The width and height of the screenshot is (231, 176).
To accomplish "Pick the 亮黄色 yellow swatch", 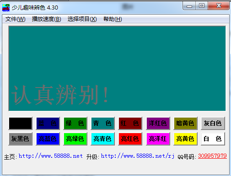I will click(185, 139).
